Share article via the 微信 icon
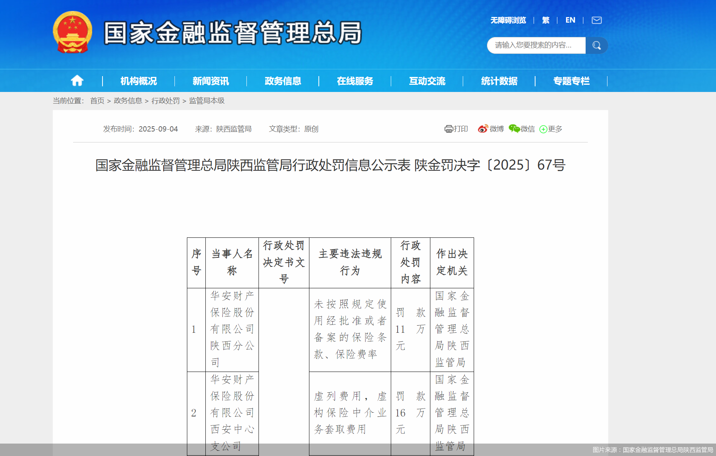Viewport: 716px width, 456px height. 514,129
